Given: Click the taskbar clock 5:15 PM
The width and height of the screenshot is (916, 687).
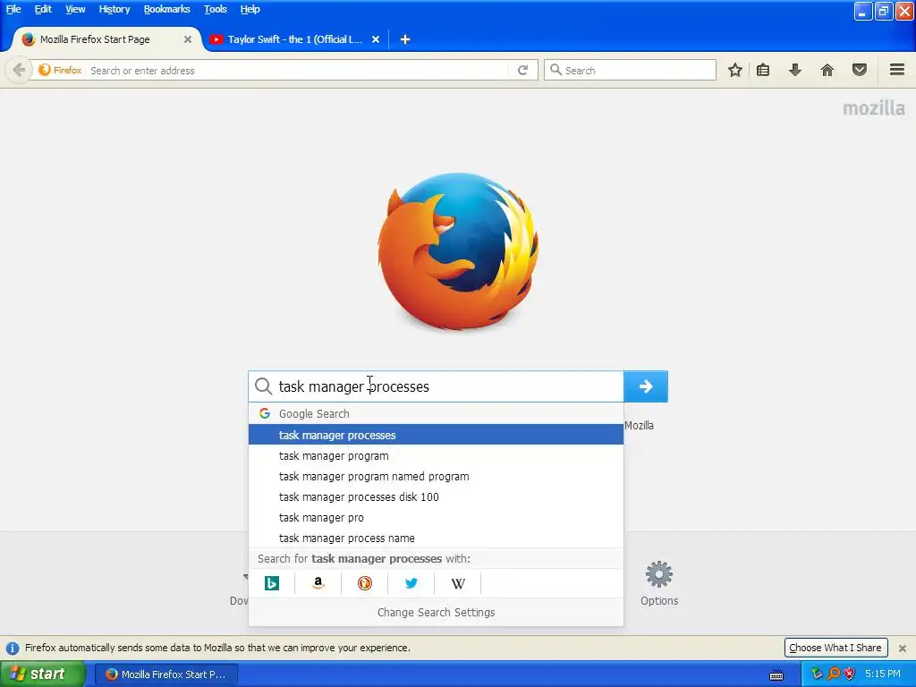Looking at the screenshot, I should [x=883, y=674].
